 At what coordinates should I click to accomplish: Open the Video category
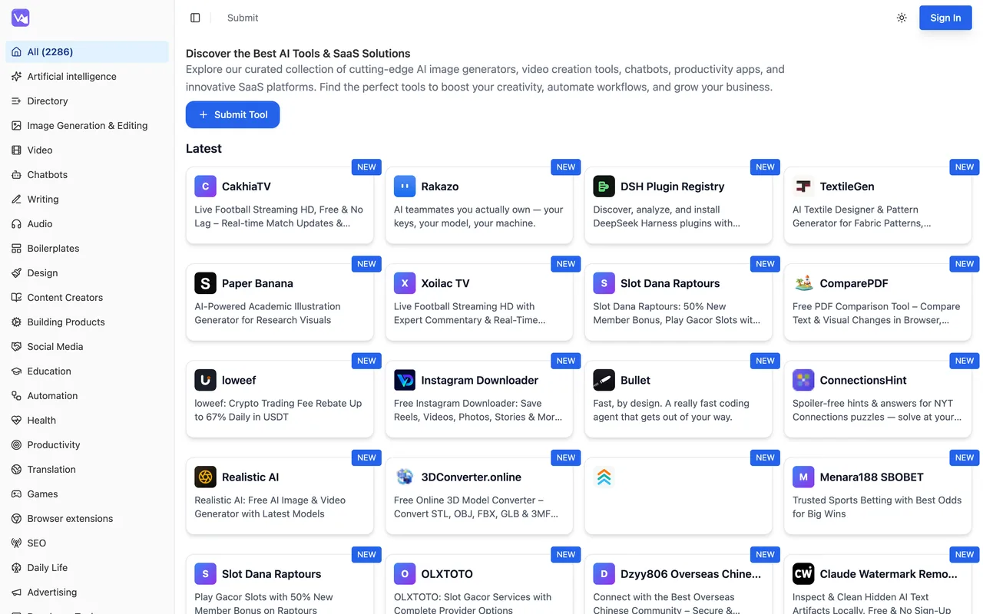[87, 150]
